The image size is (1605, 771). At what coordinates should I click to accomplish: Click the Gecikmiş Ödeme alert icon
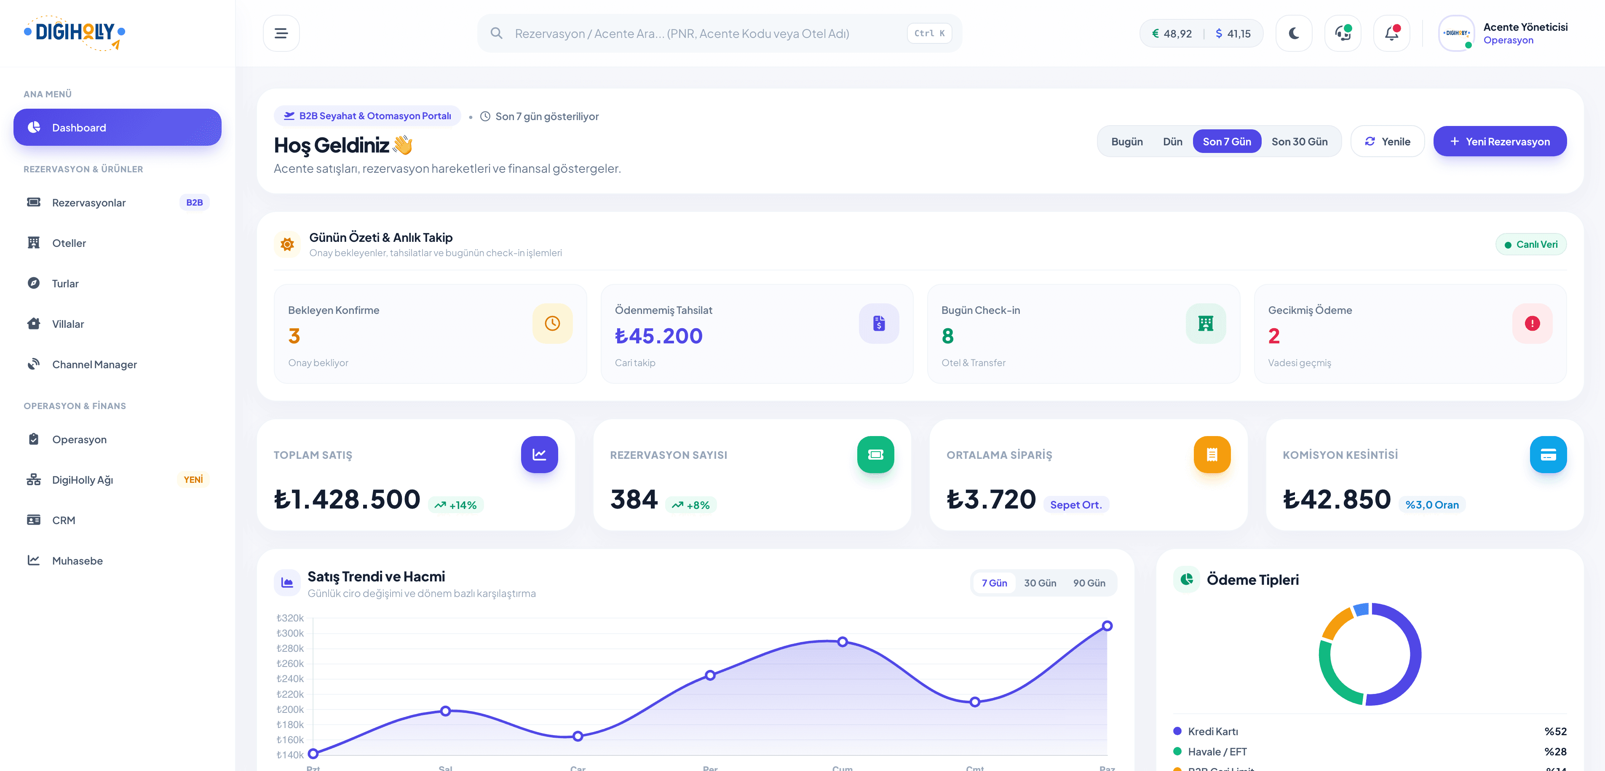click(x=1532, y=324)
